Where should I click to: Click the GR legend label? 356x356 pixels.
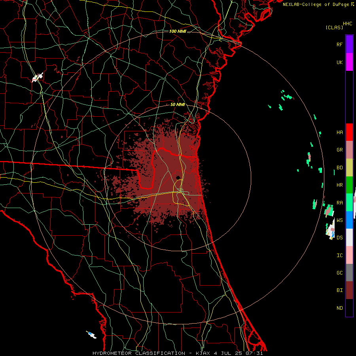tap(339, 150)
